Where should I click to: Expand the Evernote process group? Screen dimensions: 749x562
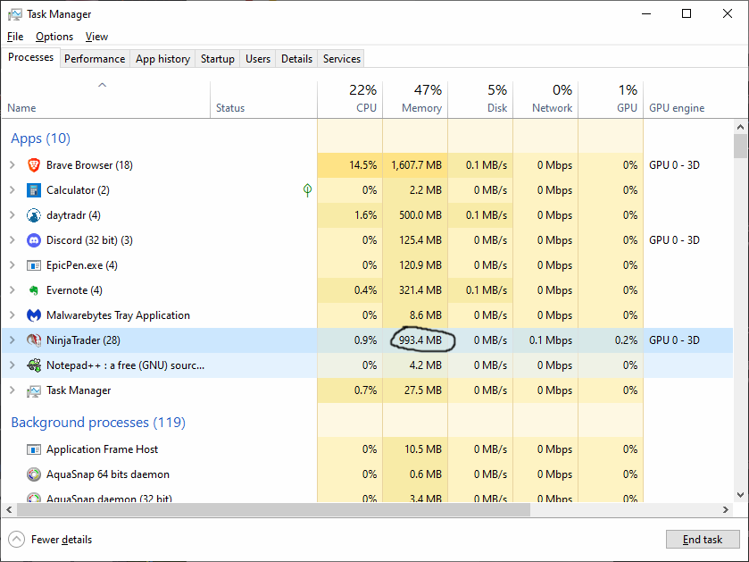click(12, 290)
